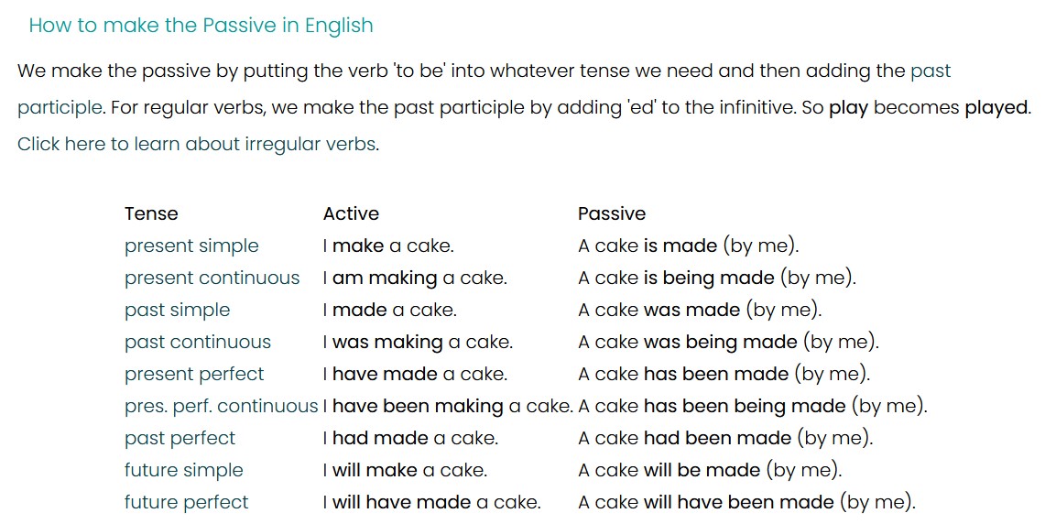Click the sentence 'A cake was made (by me).'
Screen dimensions: 1045x524
(x=700, y=310)
